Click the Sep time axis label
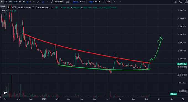 pos(146,99)
